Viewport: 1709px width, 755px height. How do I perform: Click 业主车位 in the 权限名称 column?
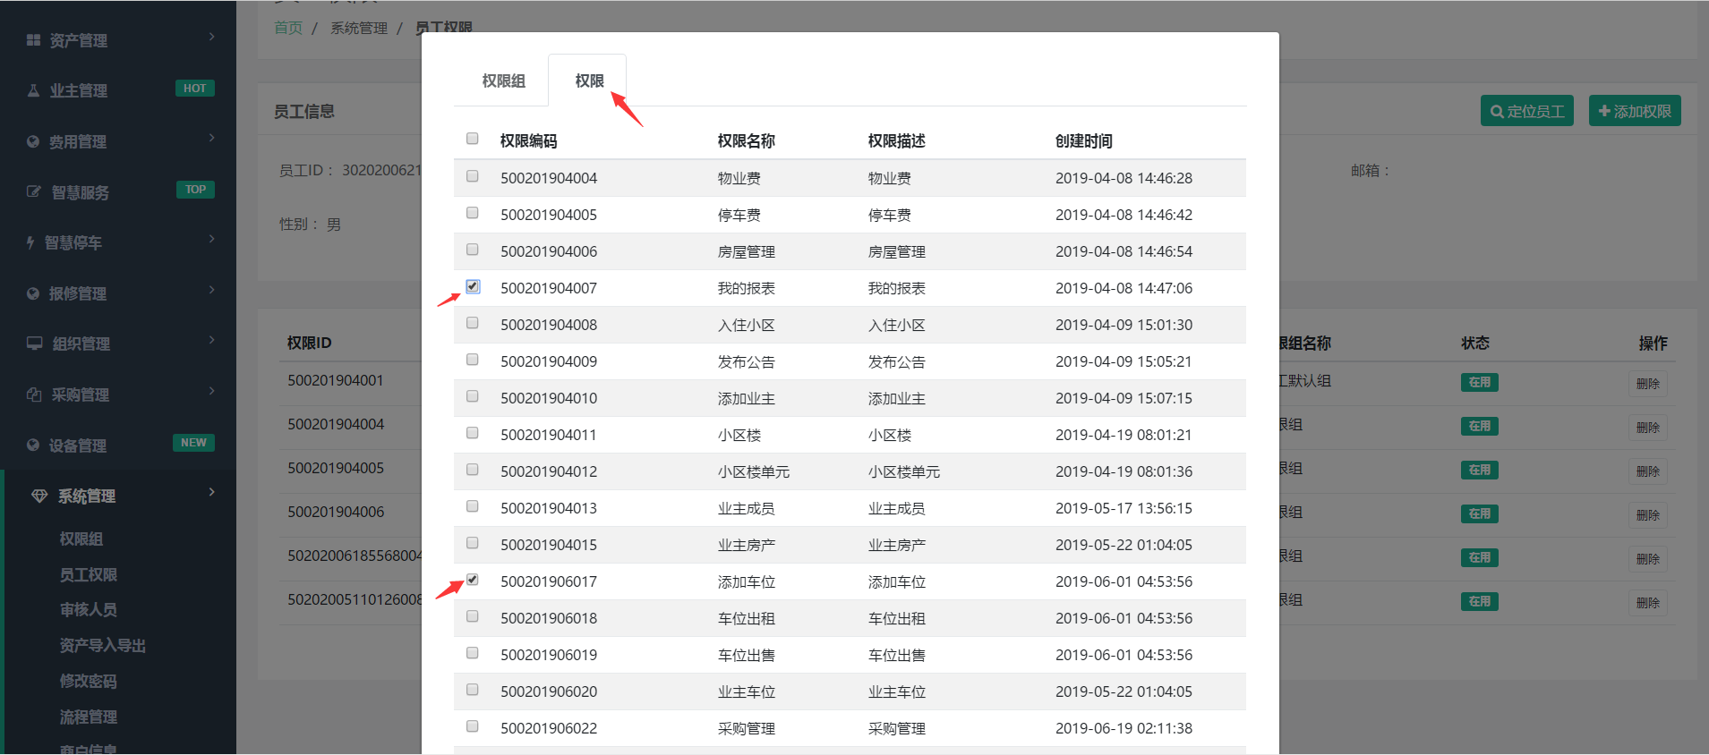point(746,691)
